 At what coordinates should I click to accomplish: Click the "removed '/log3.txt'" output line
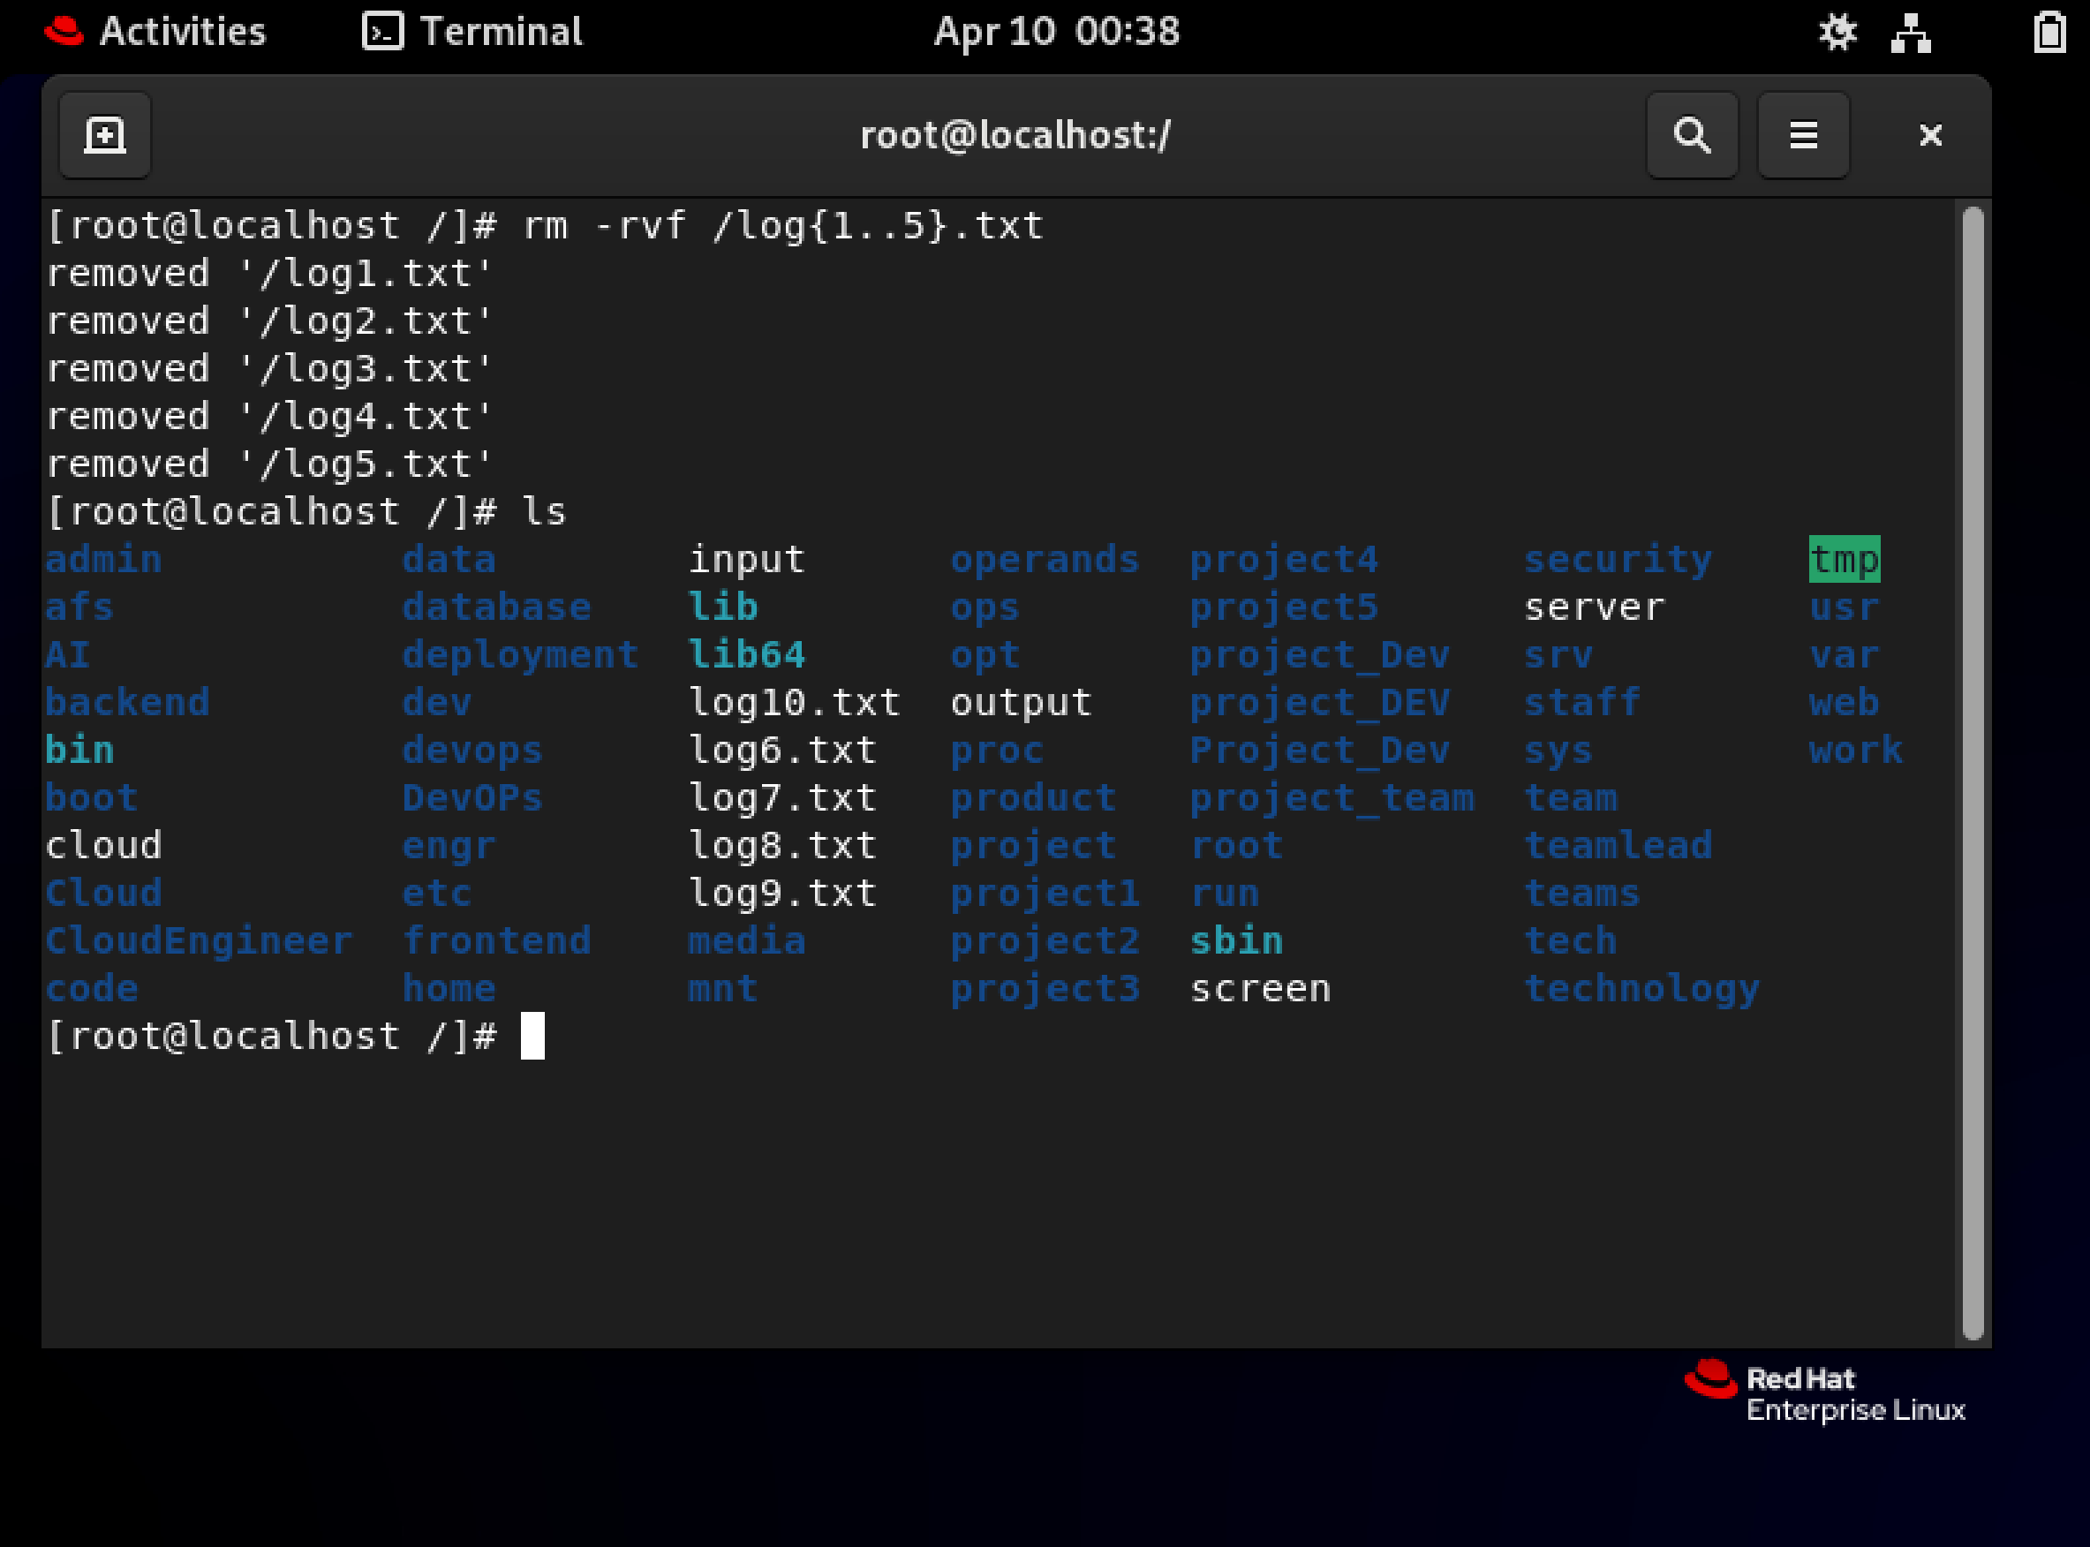point(269,369)
